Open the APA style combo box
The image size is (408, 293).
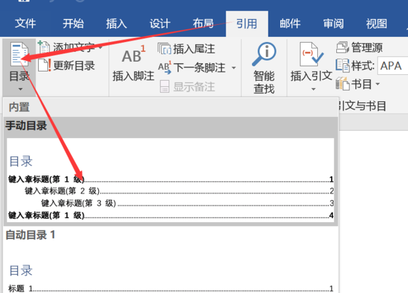[x=393, y=66]
